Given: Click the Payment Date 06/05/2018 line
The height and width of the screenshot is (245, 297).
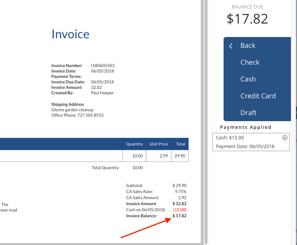Looking at the screenshot, I should pyautogui.click(x=245, y=146).
